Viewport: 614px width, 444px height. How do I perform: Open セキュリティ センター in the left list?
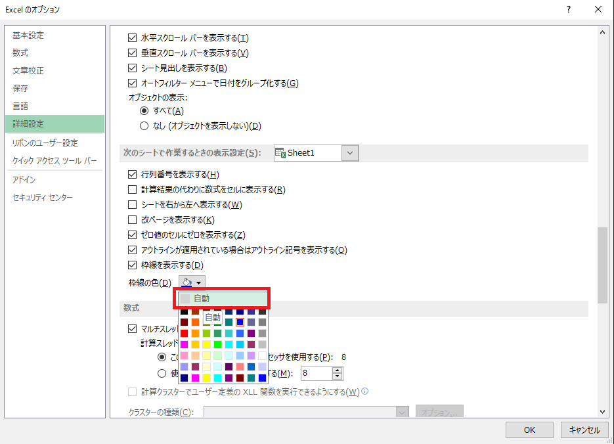pos(43,198)
